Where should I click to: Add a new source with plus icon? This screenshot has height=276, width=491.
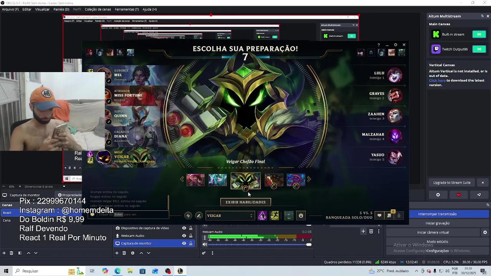point(117,253)
